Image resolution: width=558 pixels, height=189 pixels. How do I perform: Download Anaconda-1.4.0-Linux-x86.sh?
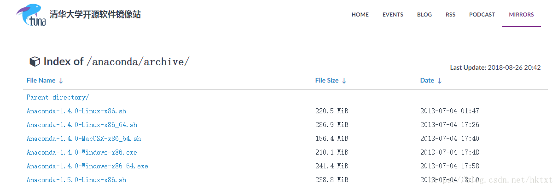(x=76, y=111)
